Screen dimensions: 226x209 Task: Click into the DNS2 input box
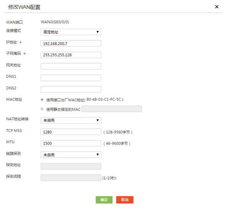[x=71, y=89]
